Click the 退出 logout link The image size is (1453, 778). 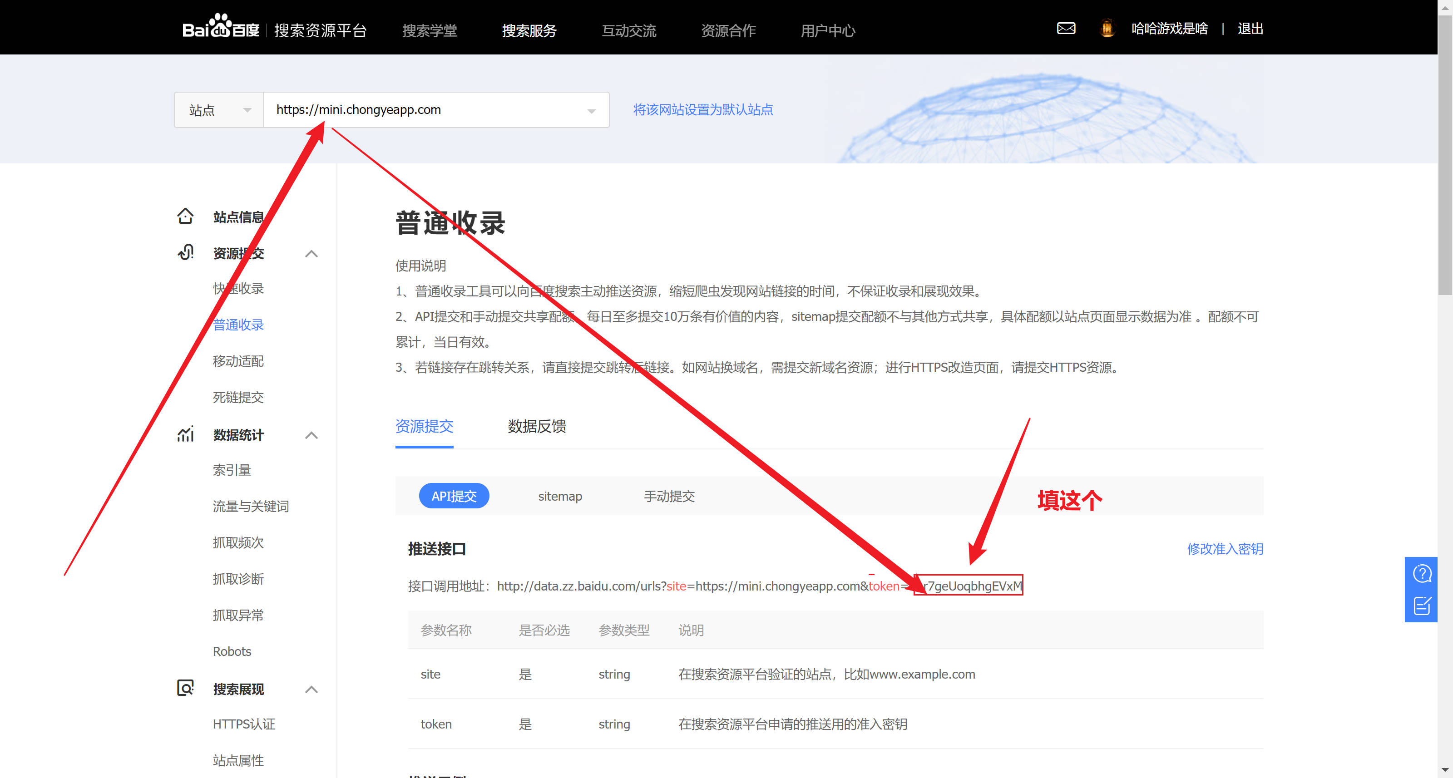(x=1250, y=28)
